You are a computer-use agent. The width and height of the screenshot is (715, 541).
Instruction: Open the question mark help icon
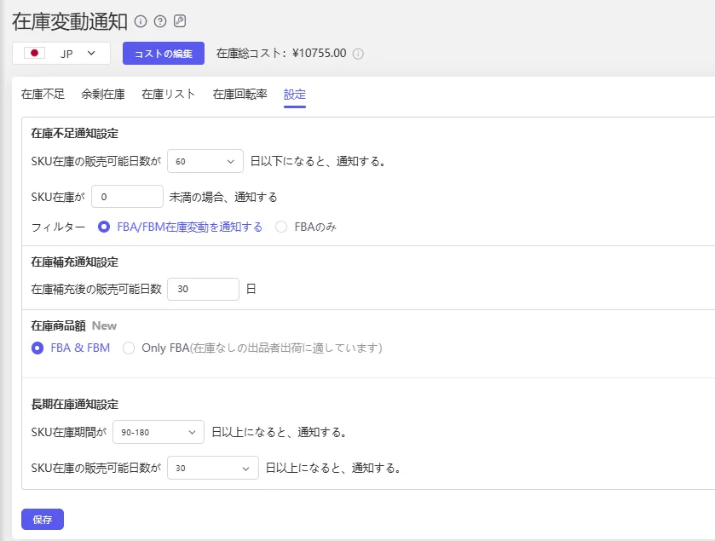pos(160,21)
